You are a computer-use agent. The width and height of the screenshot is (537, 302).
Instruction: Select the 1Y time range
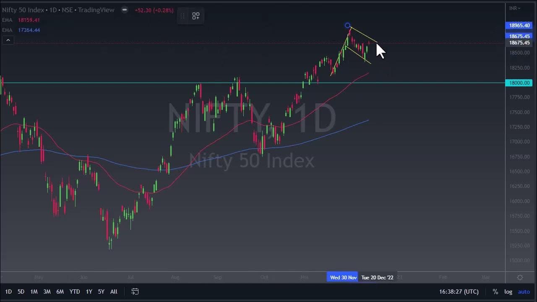[89, 292]
